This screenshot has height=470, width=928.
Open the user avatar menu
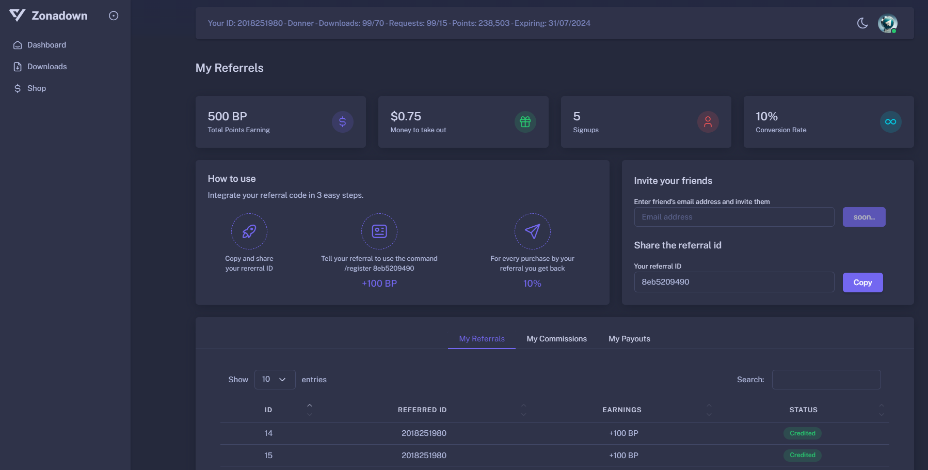point(888,23)
